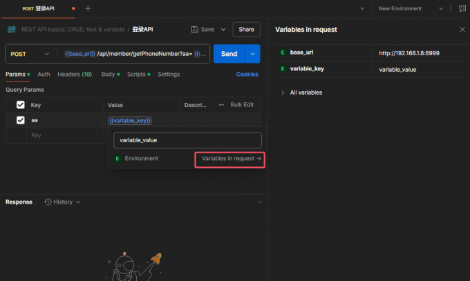
Task: Click the Value column header
Action: (115, 105)
